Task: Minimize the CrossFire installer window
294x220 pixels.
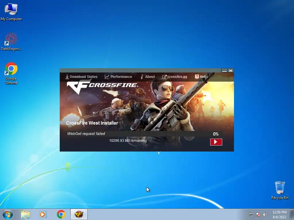Action: click(224, 70)
